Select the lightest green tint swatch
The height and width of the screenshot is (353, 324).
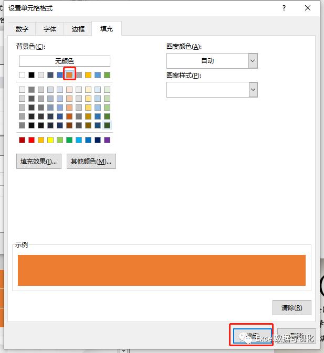(107, 90)
